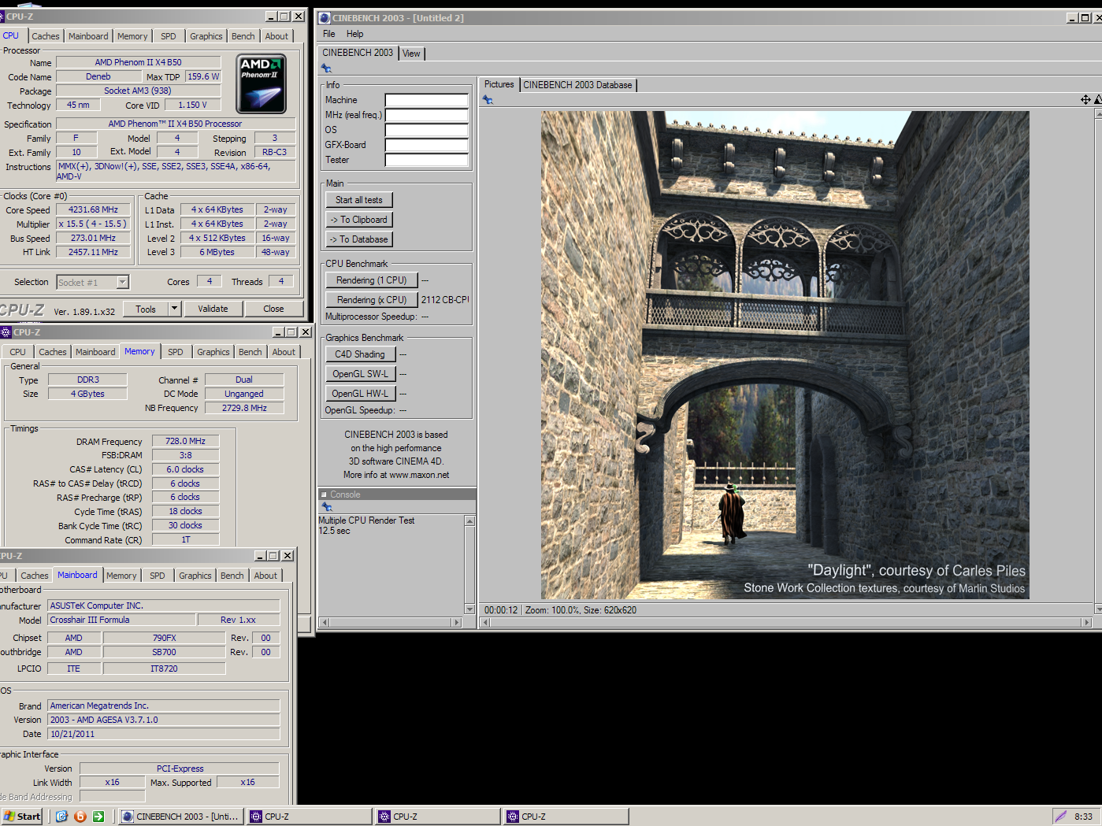
Task: Open the SPD tab in the CPU-Z Mainboard window
Action: [158, 576]
